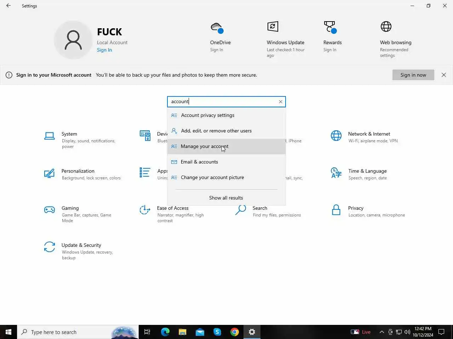The width and height of the screenshot is (453, 339).
Task: Open the user profile avatar picture
Action: coord(73,40)
